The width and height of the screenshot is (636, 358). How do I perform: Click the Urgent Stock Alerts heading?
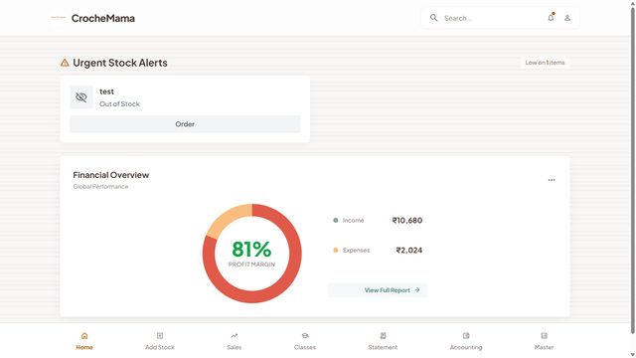point(120,63)
